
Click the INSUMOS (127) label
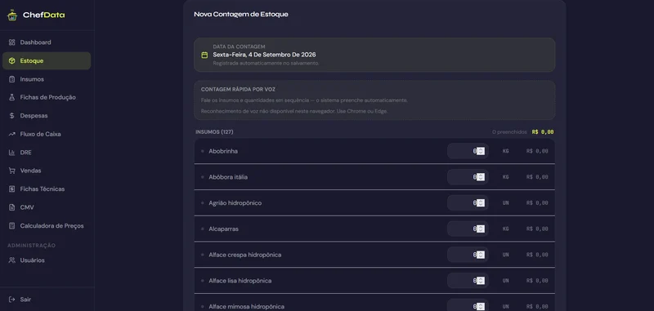click(214, 132)
